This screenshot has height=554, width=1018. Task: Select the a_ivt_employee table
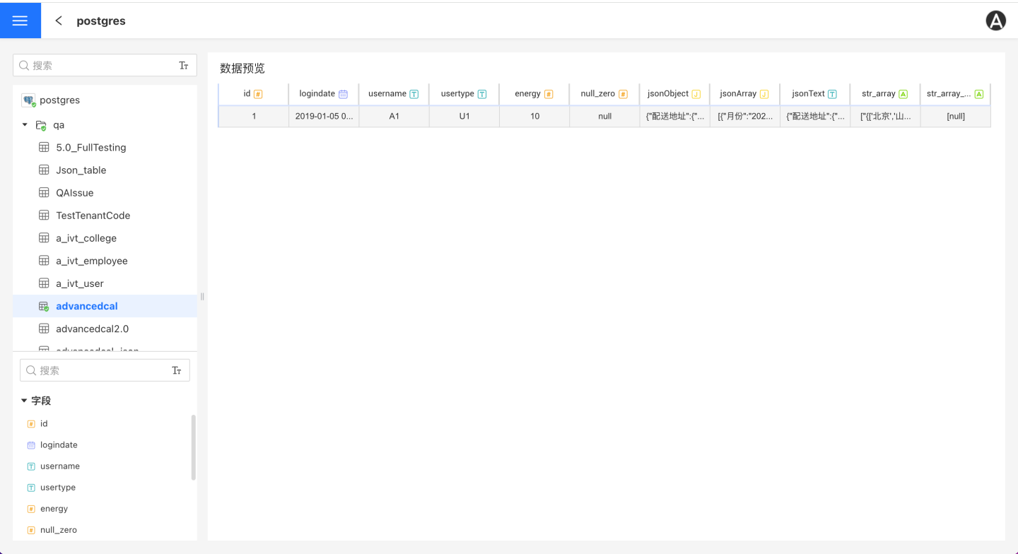tap(91, 261)
